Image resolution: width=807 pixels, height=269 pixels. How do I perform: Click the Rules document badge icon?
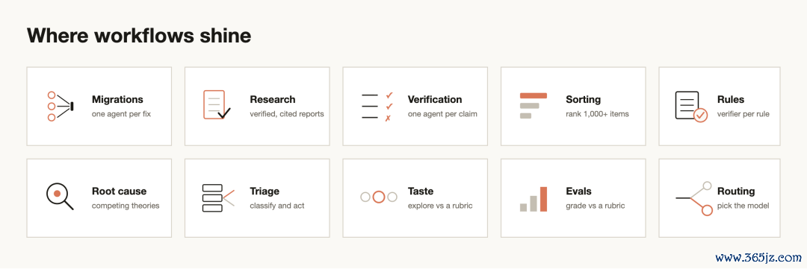(x=691, y=107)
